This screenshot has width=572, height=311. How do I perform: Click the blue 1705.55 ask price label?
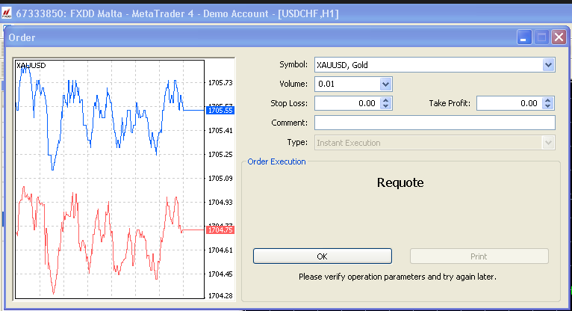click(x=221, y=110)
